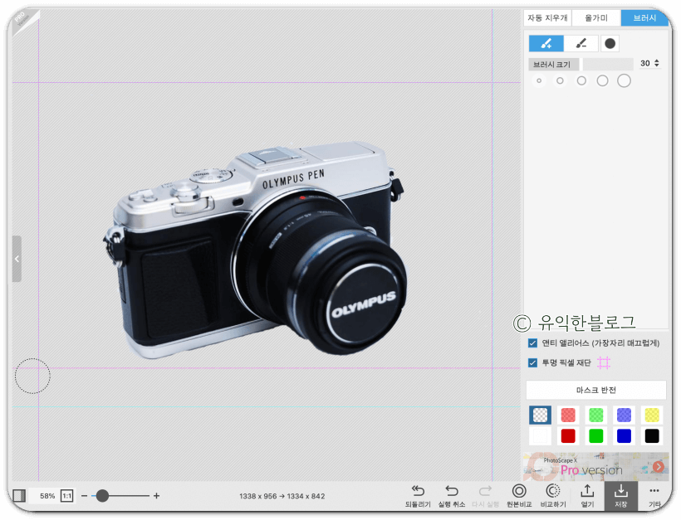
Task: Open the PhotoScape X Pro version banner
Action: pos(596,467)
